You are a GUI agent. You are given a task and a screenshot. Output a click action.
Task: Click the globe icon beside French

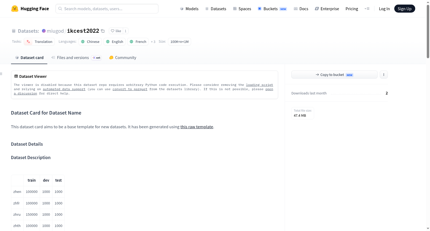coord(131,42)
